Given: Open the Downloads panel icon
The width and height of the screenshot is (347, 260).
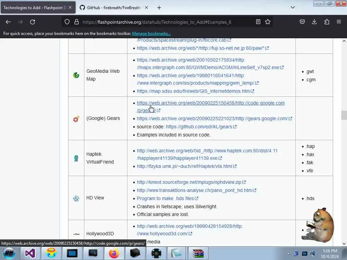Looking at the screenshot, I should click(x=314, y=22).
